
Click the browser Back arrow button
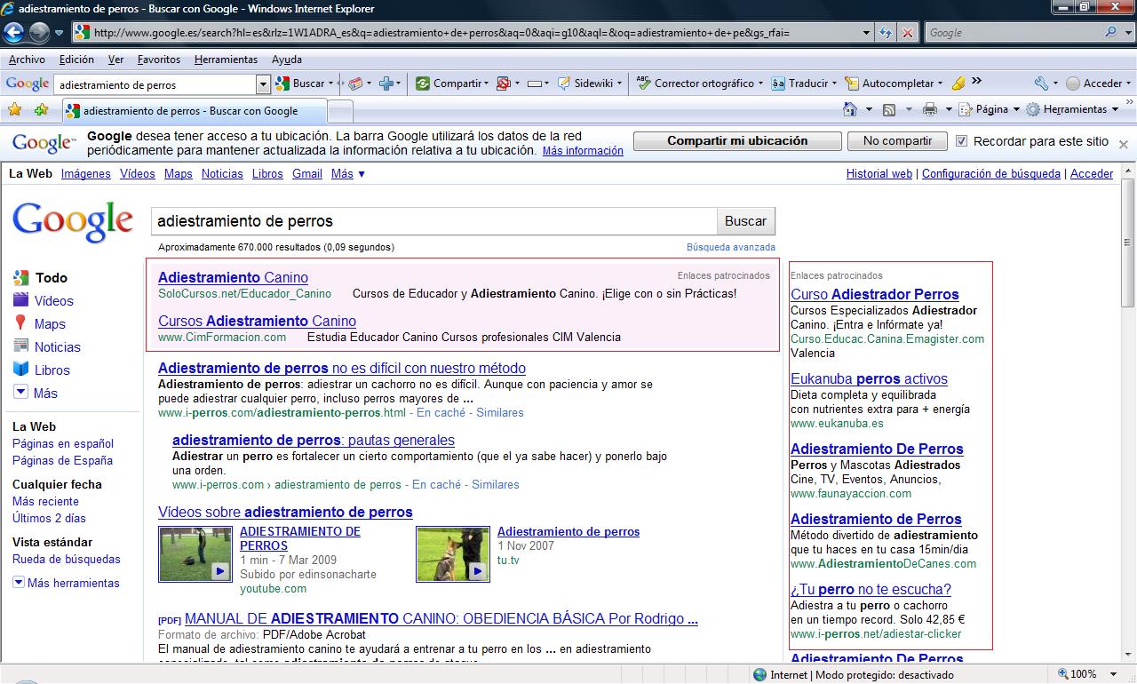13,33
